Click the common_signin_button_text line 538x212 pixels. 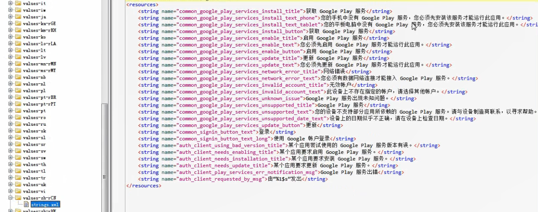(x=217, y=132)
